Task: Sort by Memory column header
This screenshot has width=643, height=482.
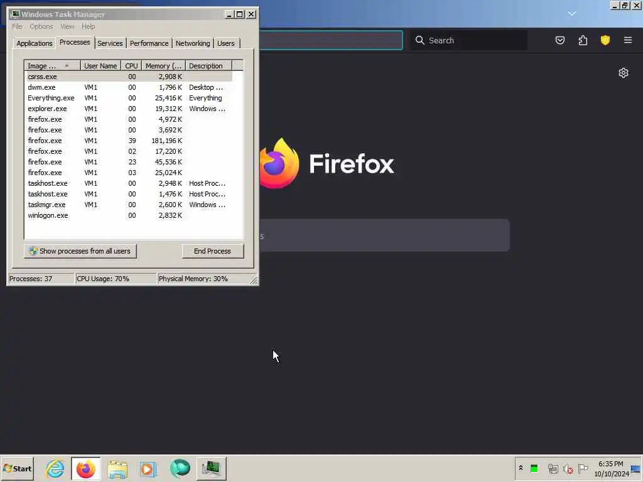Action: pos(164,66)
